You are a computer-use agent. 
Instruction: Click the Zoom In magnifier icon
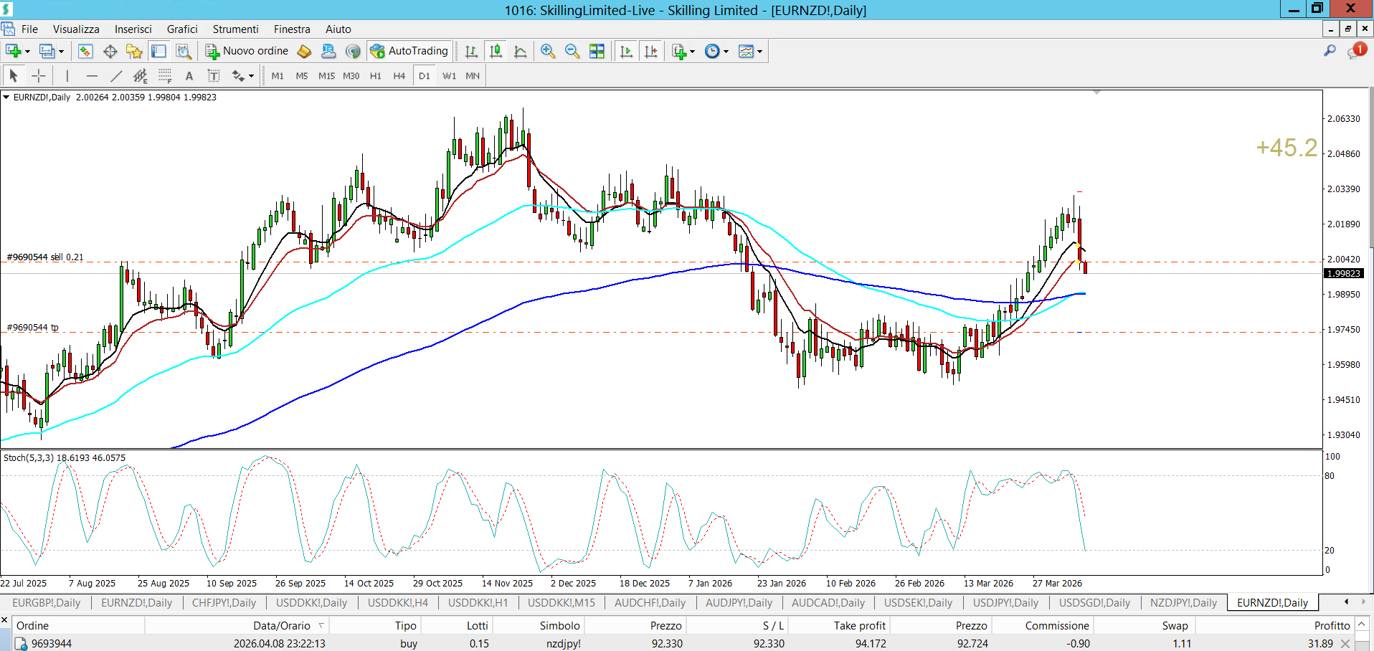click(548, 51)
